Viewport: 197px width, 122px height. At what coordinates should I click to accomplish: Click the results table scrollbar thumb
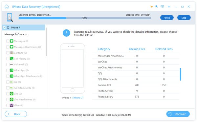coord(181,74)
